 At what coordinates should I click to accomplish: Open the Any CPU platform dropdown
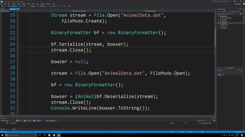point(45,6)
